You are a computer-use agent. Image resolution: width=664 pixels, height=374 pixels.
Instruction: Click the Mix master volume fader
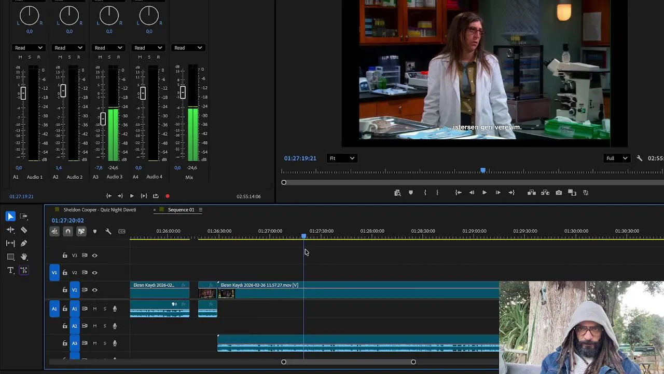[x=183, y=92]
